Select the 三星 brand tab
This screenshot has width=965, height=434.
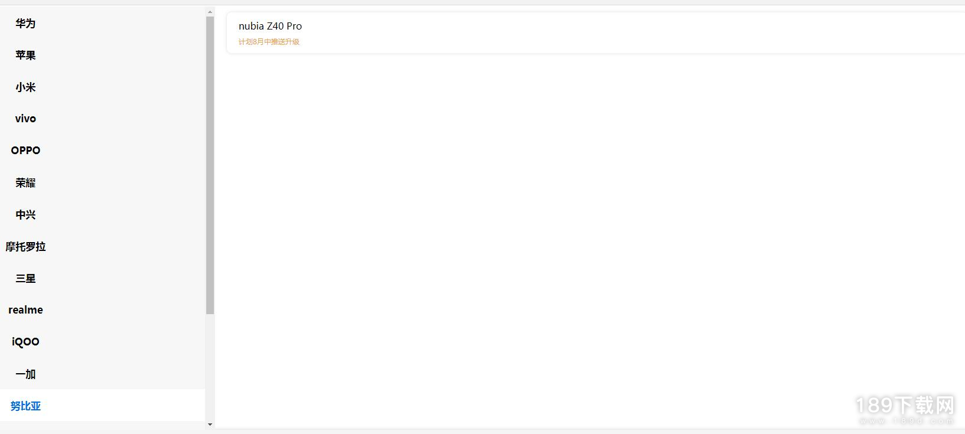25,279
